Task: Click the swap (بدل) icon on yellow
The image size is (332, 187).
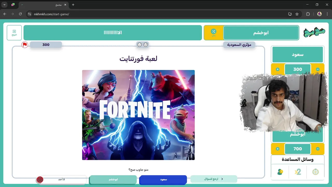Action: click(213, 32)
